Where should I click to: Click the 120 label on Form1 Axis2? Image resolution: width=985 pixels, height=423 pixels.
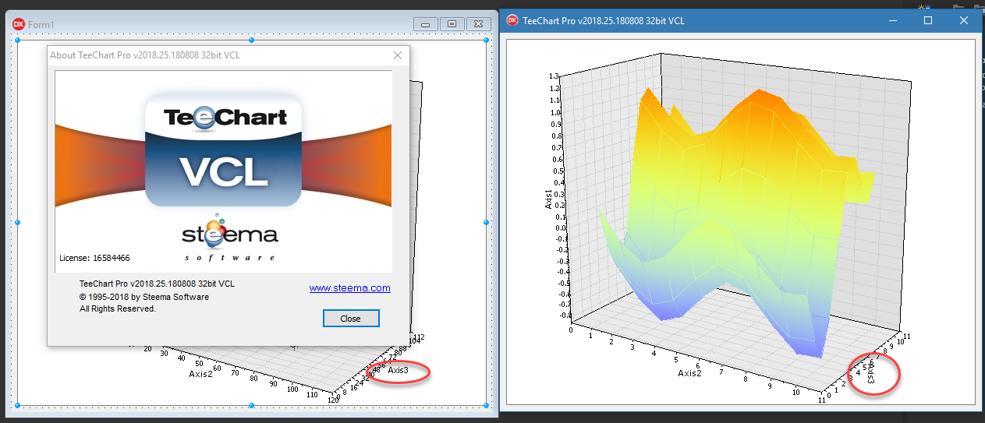335,400
